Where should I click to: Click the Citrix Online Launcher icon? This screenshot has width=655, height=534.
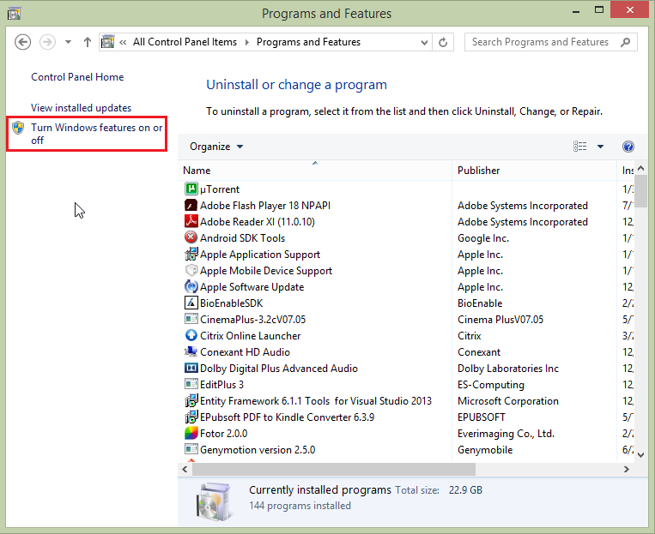[191, 335]
